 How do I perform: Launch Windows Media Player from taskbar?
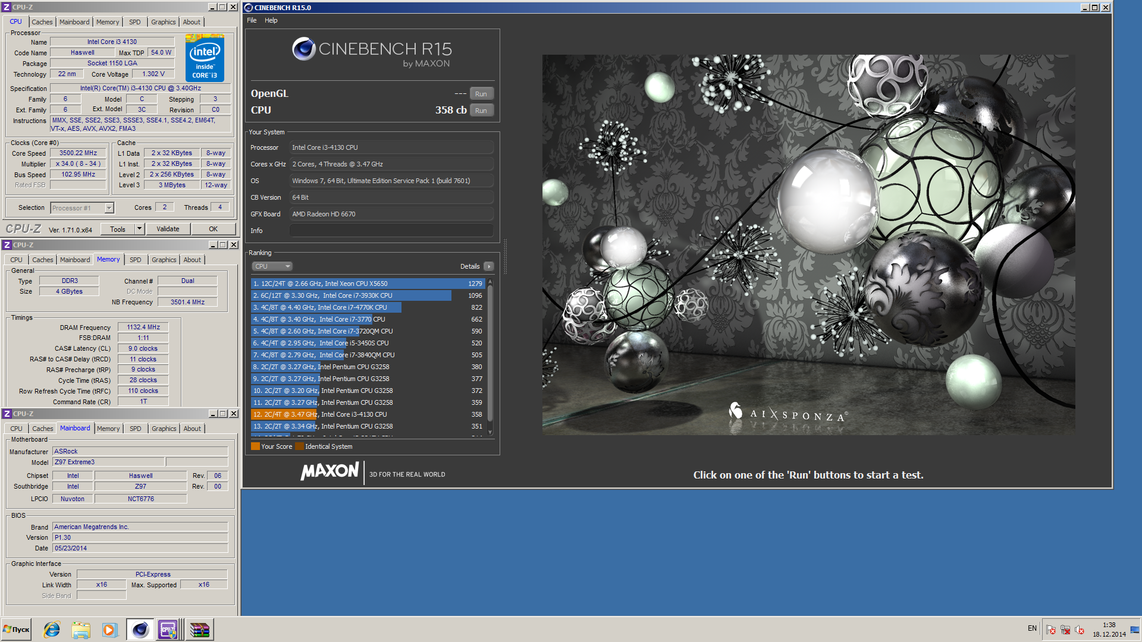click(109, 630)
